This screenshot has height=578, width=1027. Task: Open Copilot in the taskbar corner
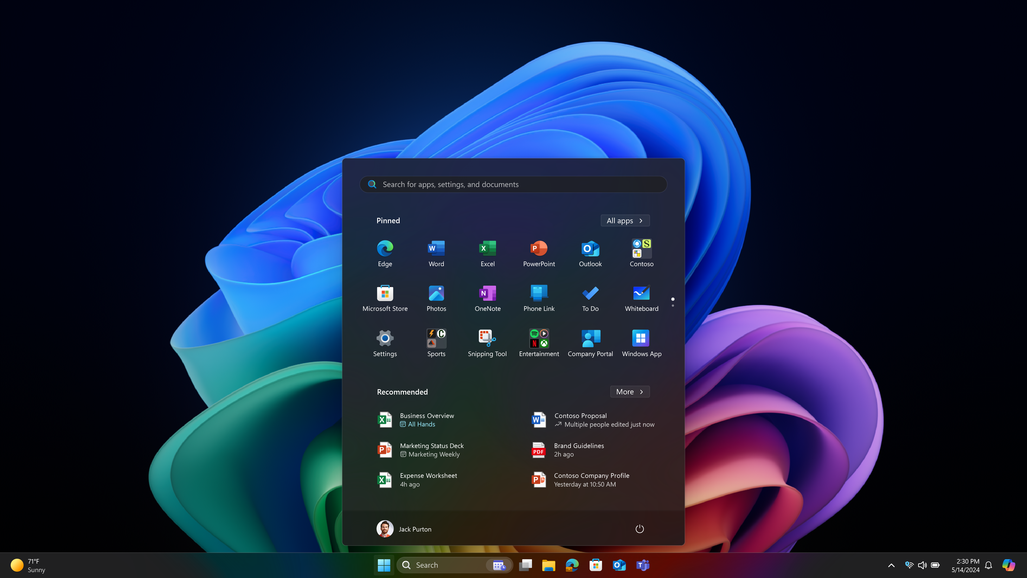(1009, 565)
